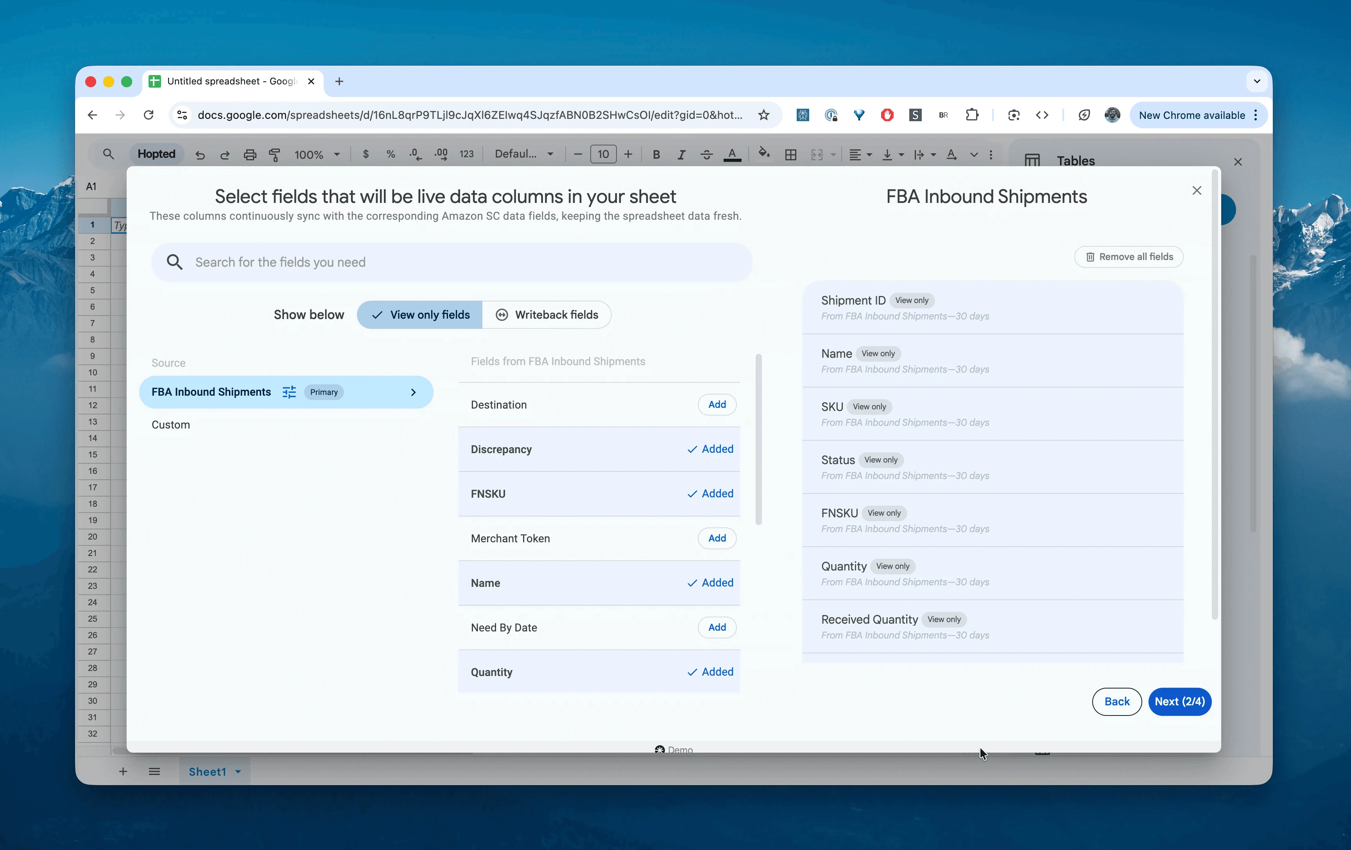Click the undo arrow in the toolbar
The image size is (1351, 850).
(200, 155)
